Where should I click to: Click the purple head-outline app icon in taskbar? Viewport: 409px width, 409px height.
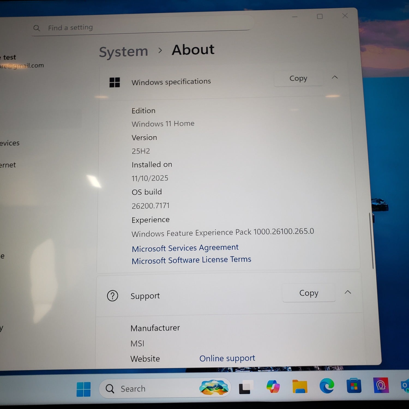[x=381, y=385]
